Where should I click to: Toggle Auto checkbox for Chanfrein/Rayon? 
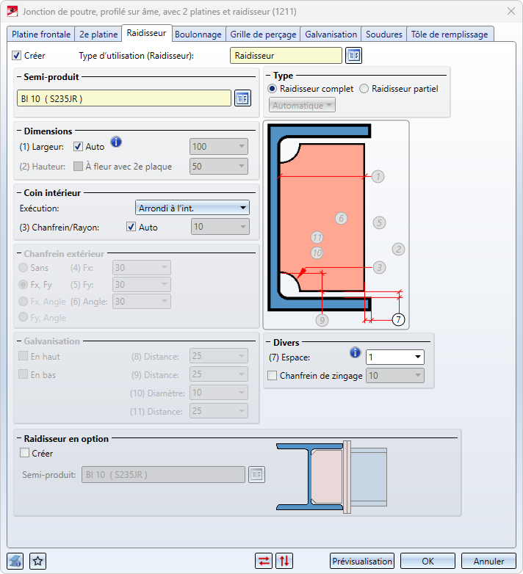tap(131, 228)
